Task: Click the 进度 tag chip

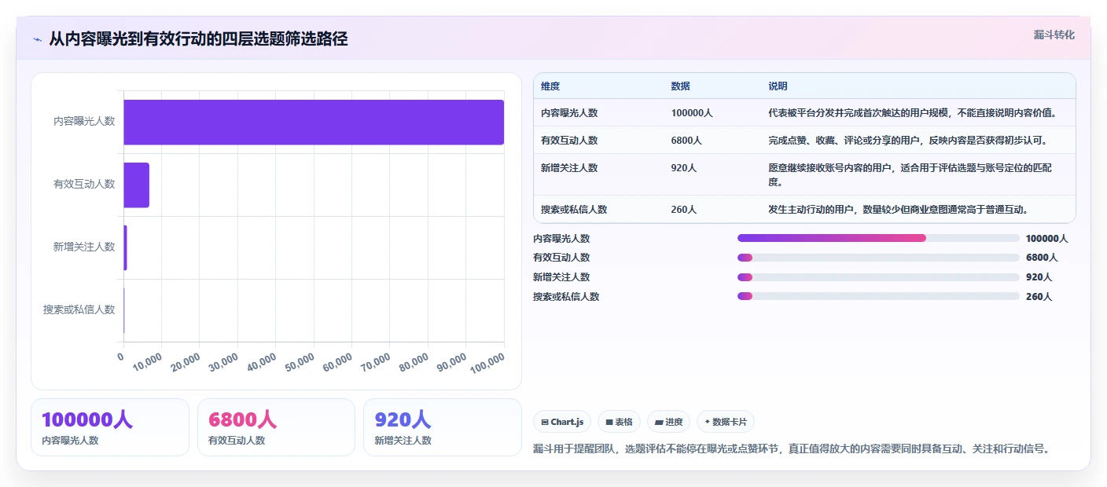Action: (668, 422)
